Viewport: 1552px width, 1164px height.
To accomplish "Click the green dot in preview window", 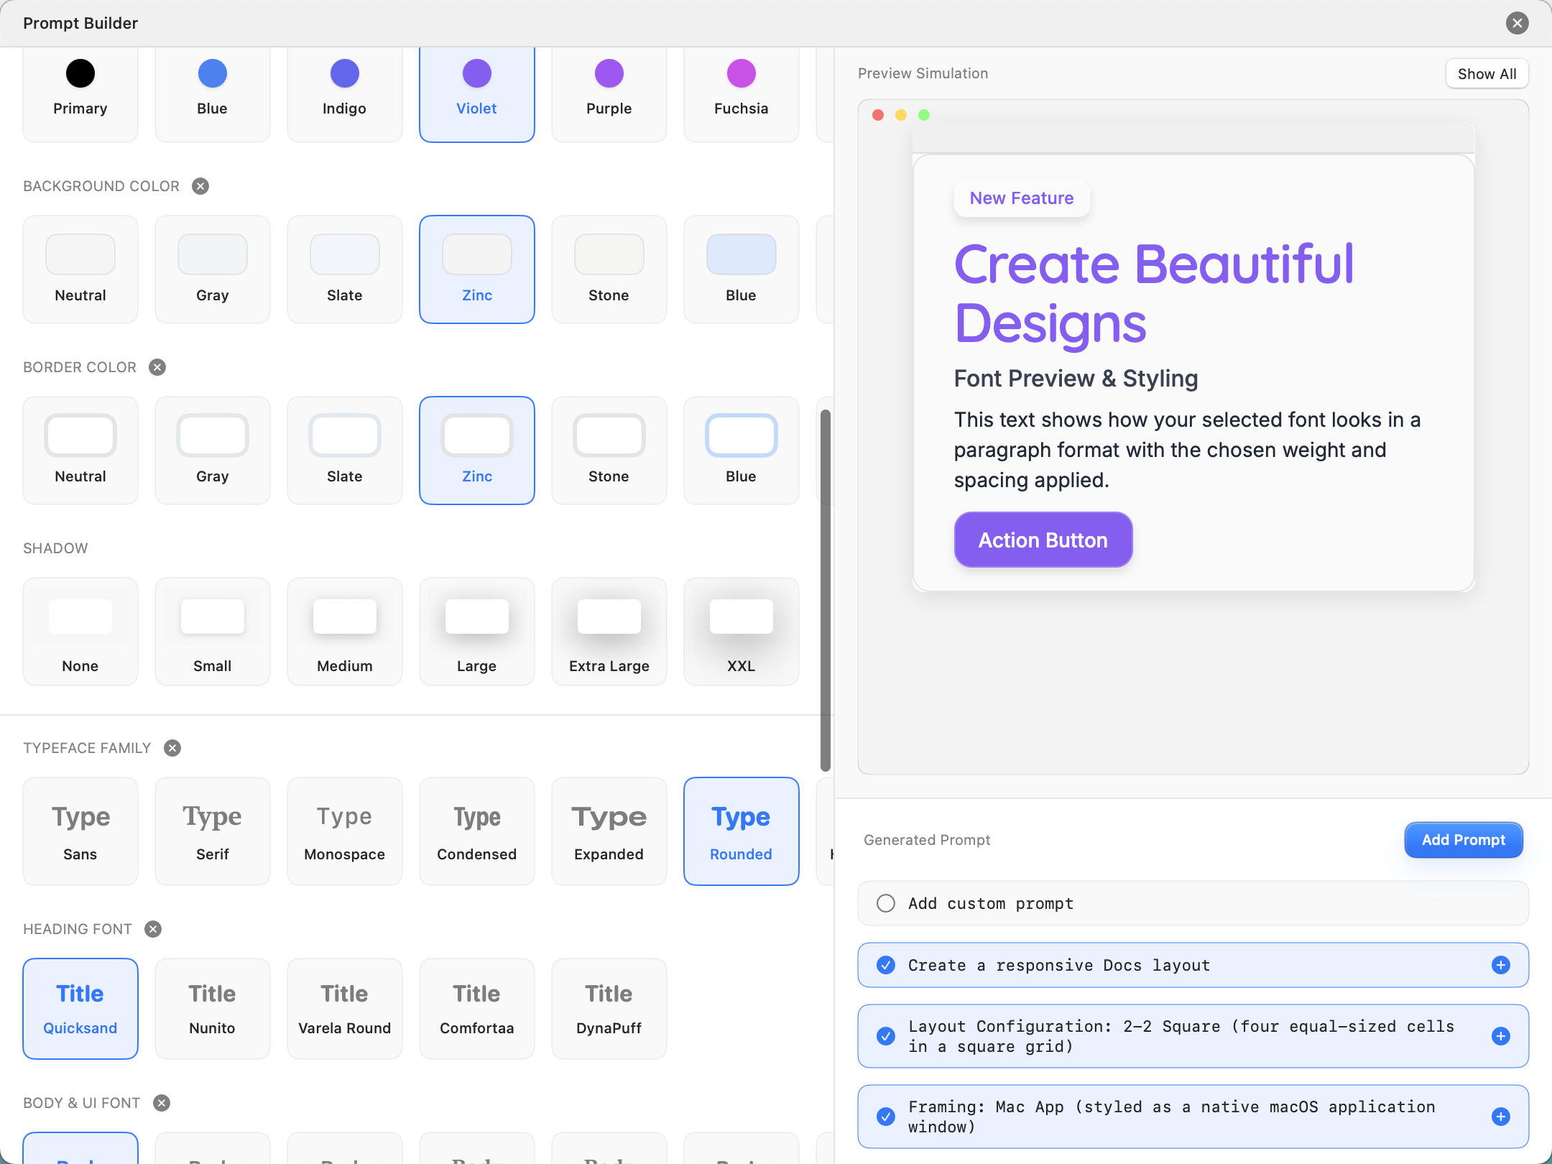I will [x=924, y=115].
